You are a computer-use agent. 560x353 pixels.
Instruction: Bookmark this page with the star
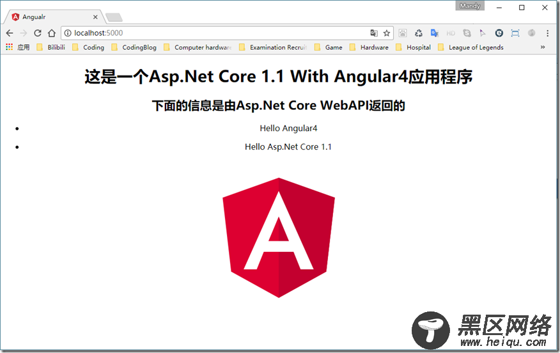coord(387,33)
